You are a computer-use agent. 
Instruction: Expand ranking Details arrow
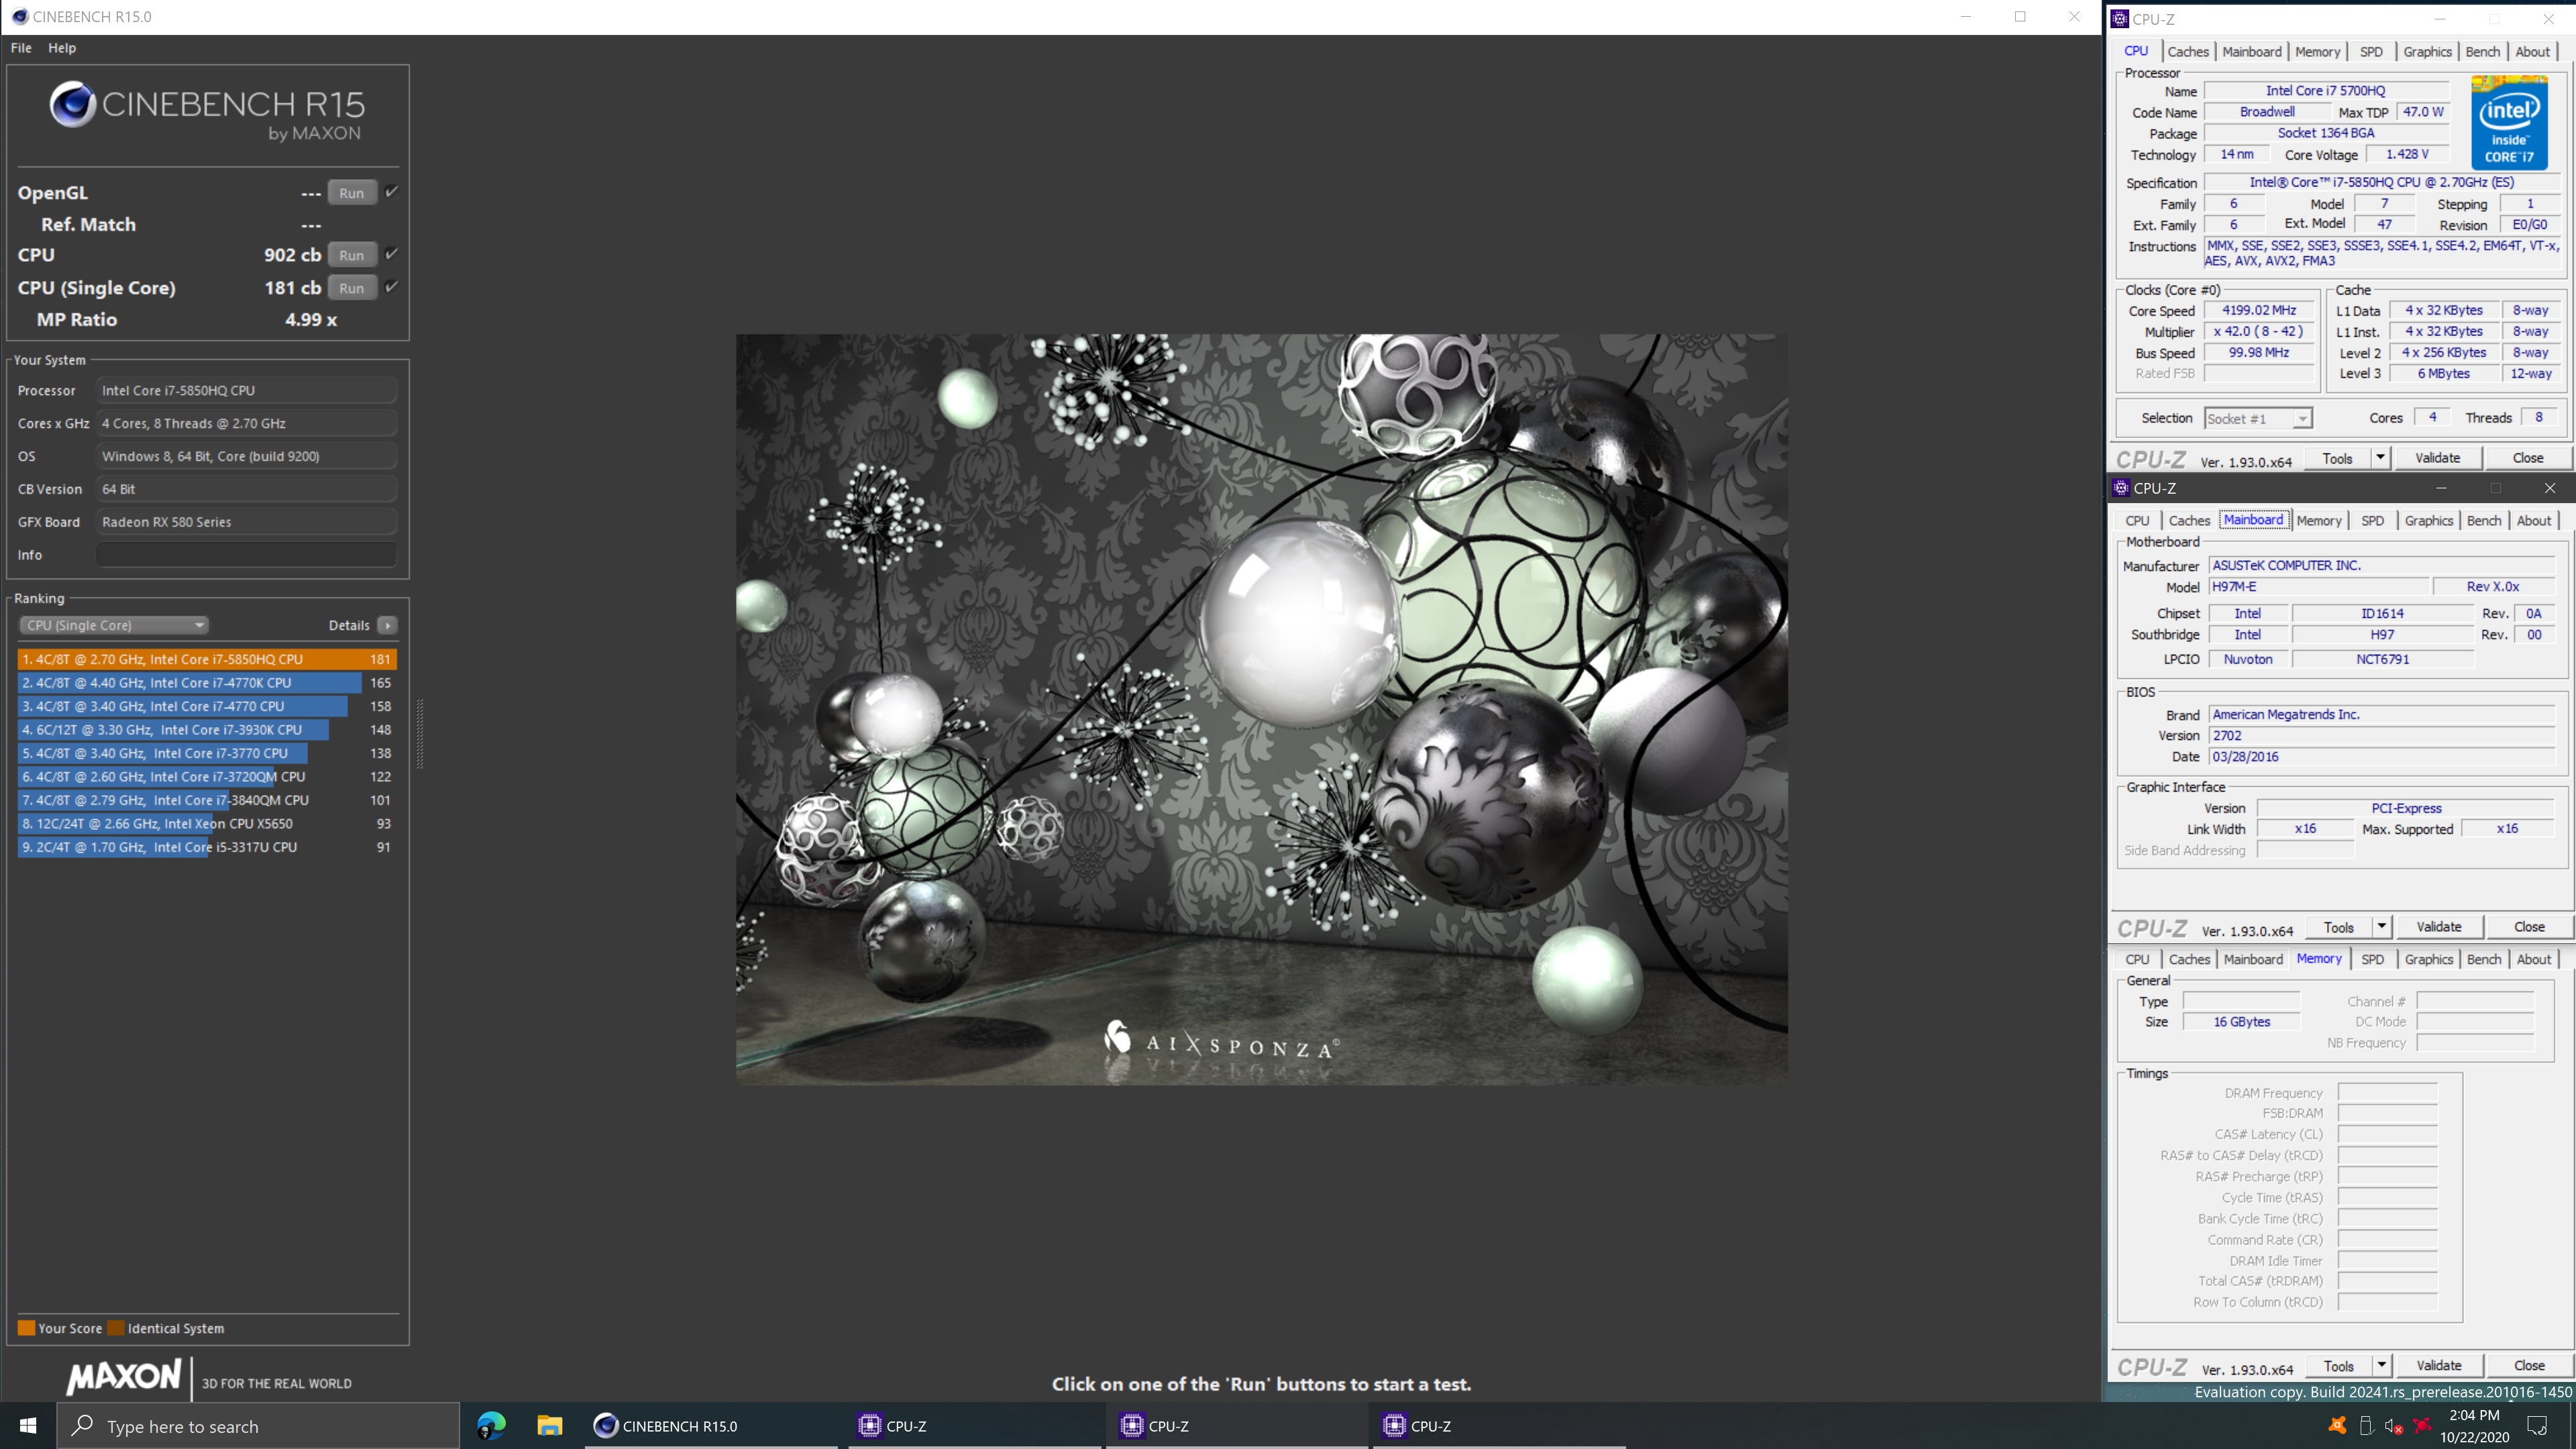[387, 625]
